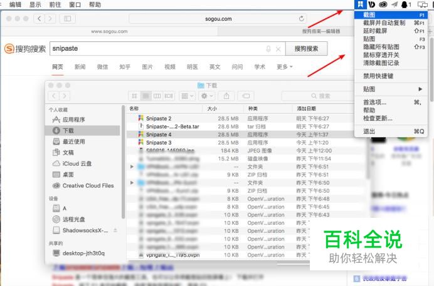This screenshot has height=286, width=434.
Task: Expand the folder row dated 下午6:50
Action: [x=132, y=183]
